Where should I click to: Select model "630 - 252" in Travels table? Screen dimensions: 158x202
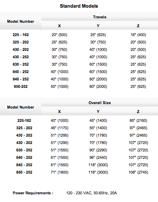point(21,64)
